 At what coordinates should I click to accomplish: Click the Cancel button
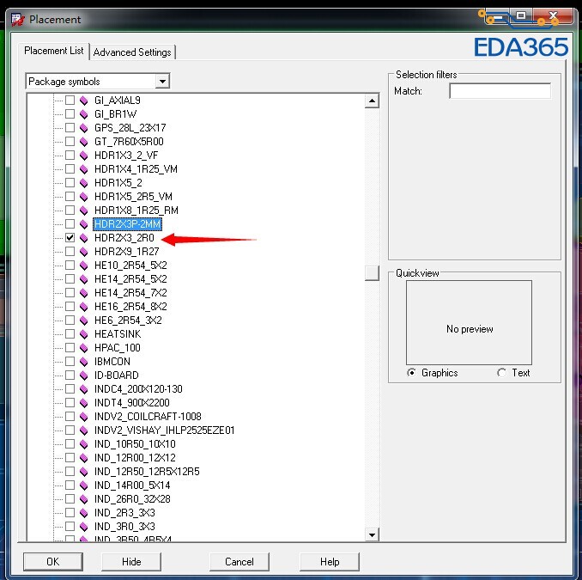(239, 561)
